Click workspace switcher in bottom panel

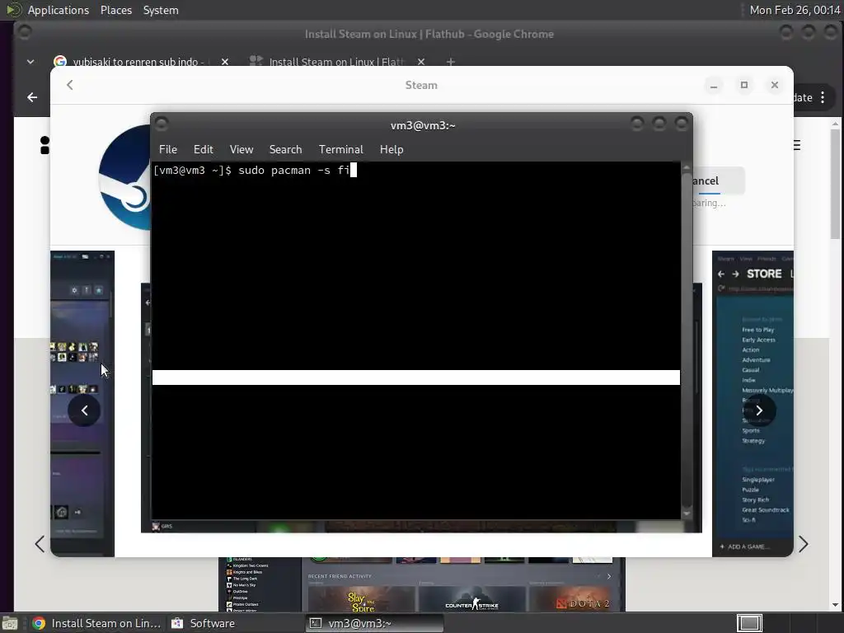tap(749, 623)
